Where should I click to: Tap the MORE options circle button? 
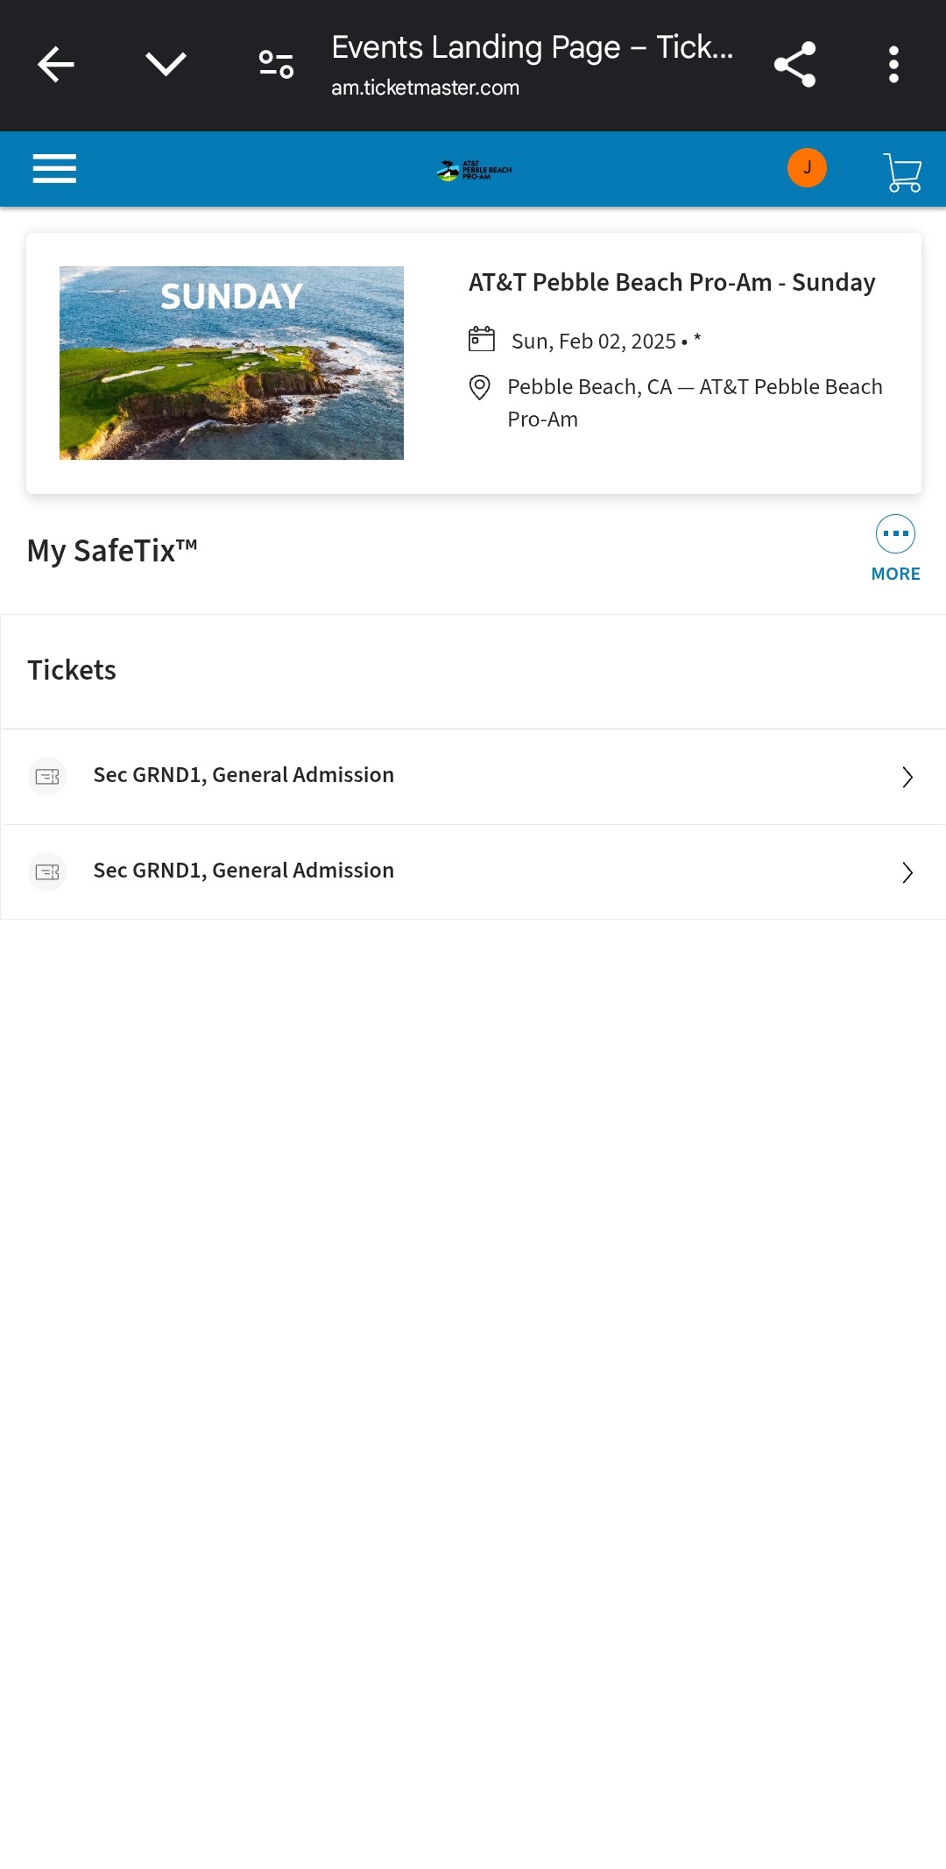895,533
